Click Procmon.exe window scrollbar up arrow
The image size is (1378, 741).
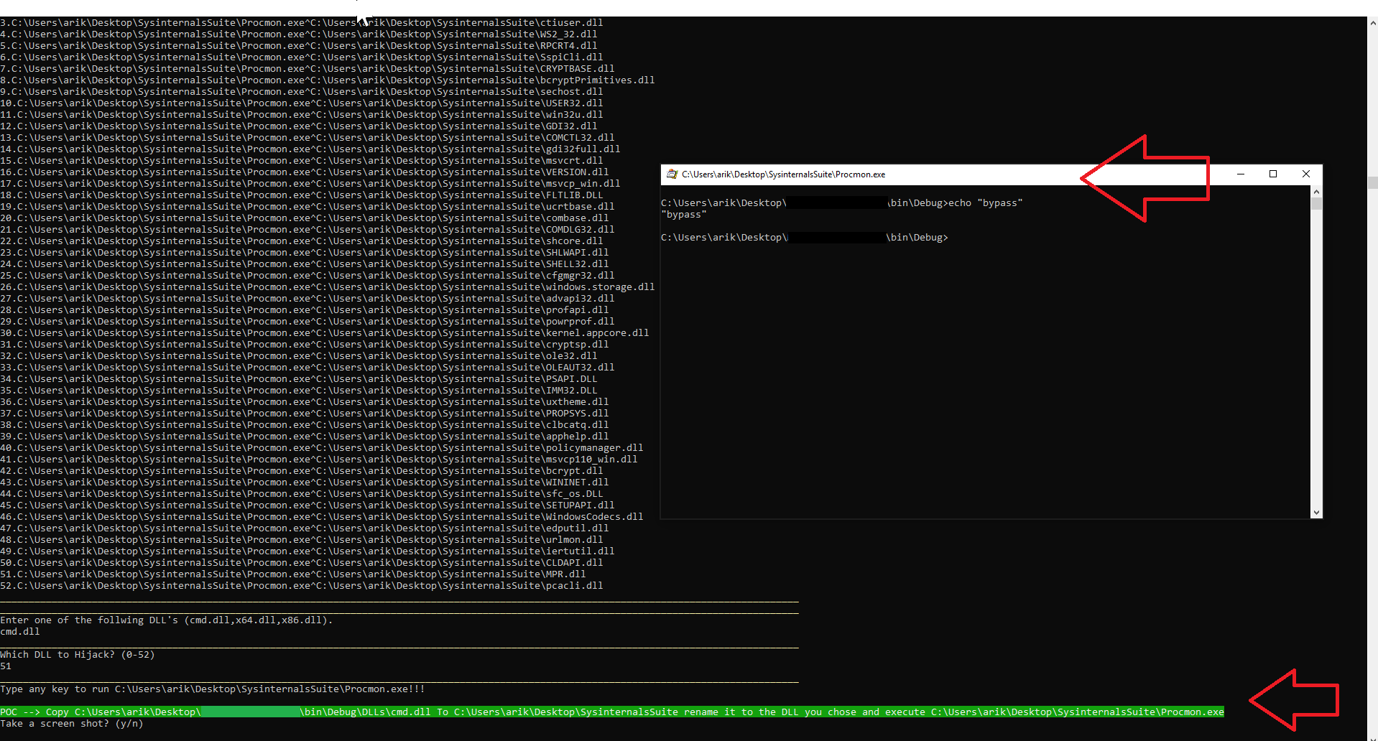coord(1316,192)
